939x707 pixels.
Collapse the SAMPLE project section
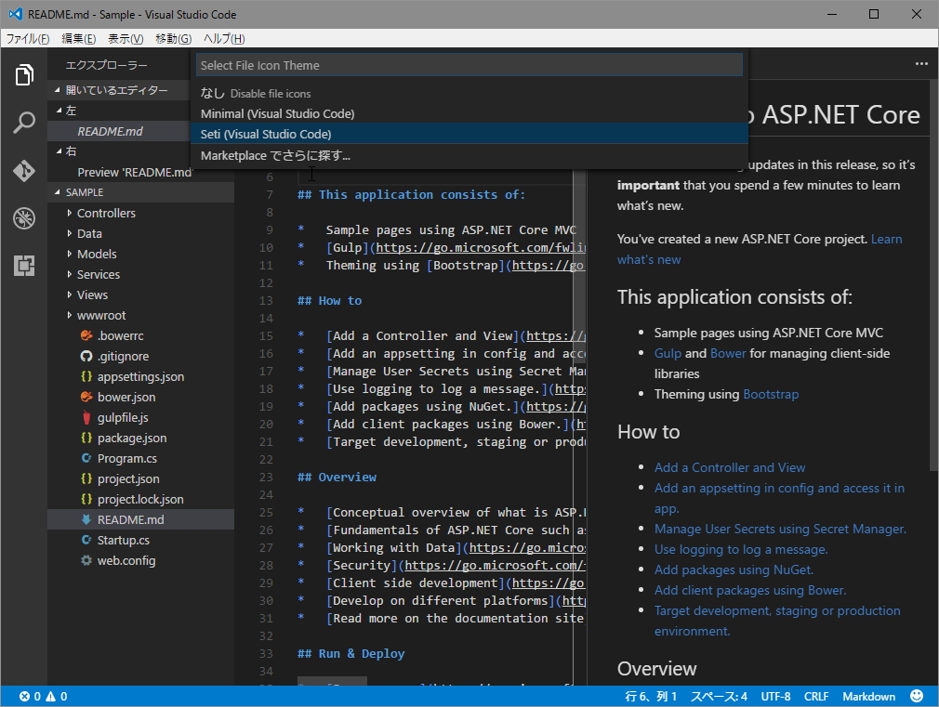(x=85, y=191)
